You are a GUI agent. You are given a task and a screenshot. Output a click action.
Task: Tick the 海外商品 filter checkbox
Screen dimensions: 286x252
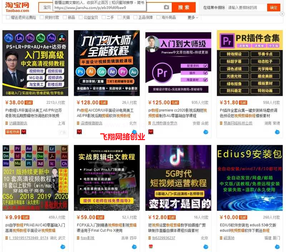pyautogui.click(x=159, y=18)
